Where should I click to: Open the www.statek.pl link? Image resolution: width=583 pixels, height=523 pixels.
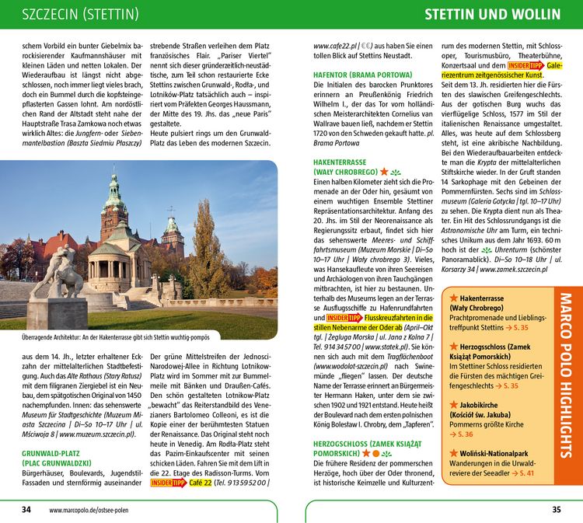point(386,347)
